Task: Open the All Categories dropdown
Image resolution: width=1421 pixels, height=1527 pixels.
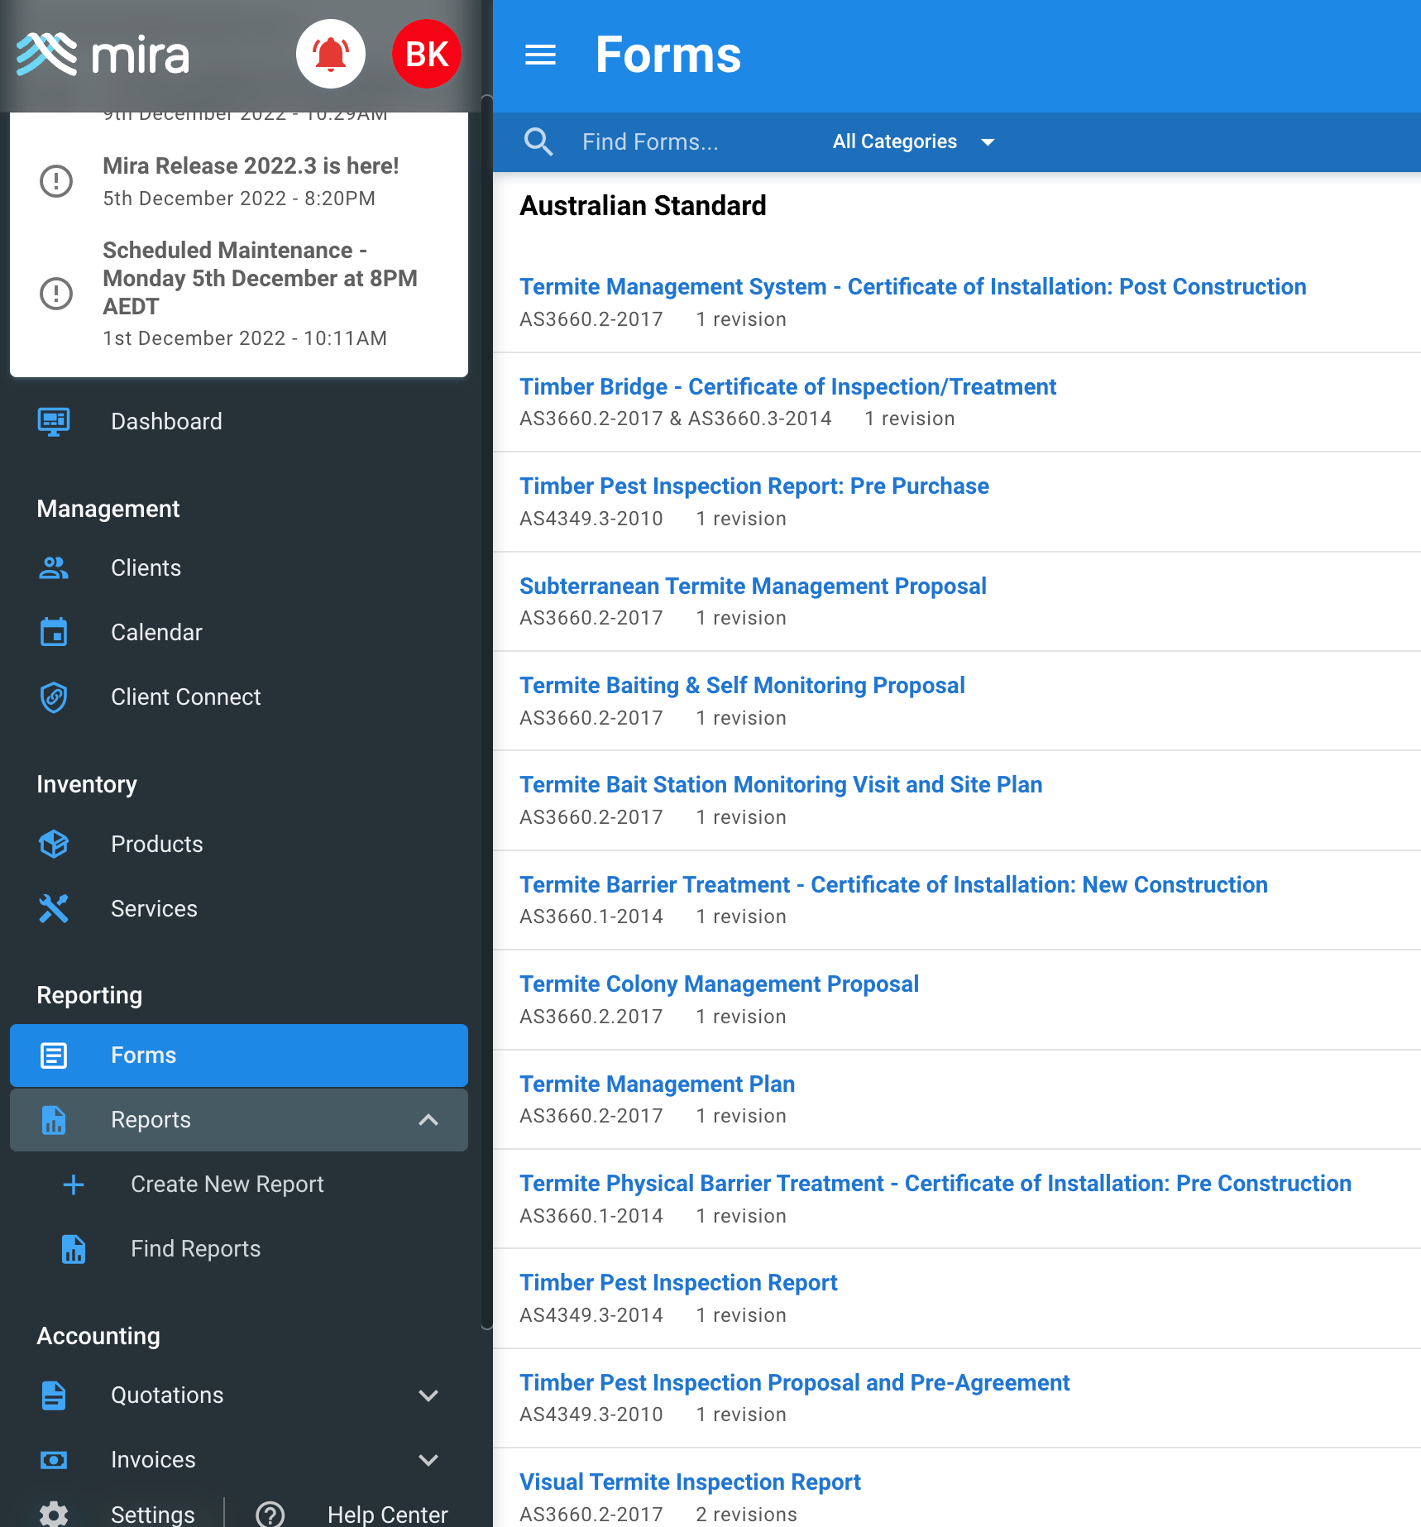Action: pyautogui.click(x=913, y=141)
